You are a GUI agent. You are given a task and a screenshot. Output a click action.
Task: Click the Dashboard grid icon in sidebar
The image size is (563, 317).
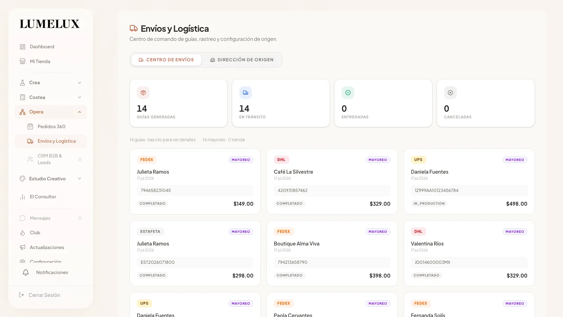point(23,47)
